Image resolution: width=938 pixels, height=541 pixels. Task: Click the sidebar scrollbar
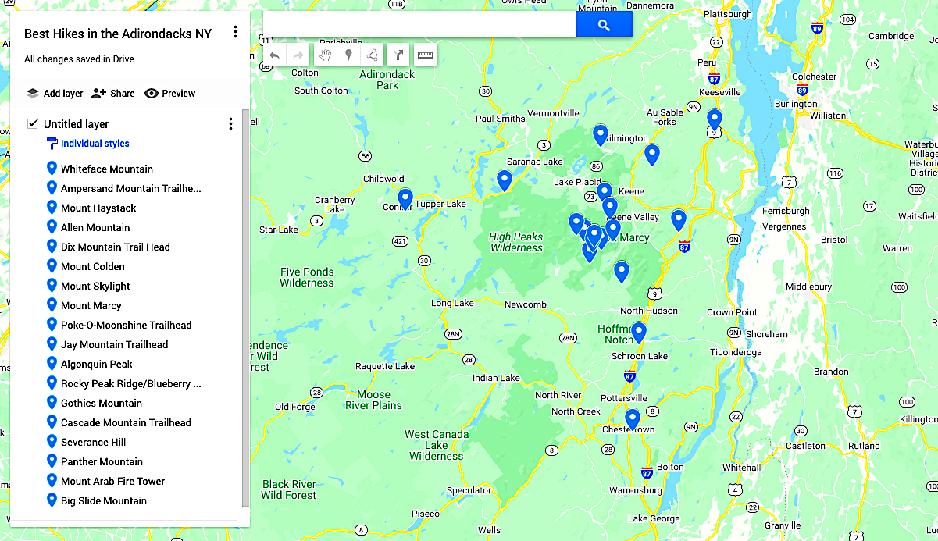(x=244, y=312)
